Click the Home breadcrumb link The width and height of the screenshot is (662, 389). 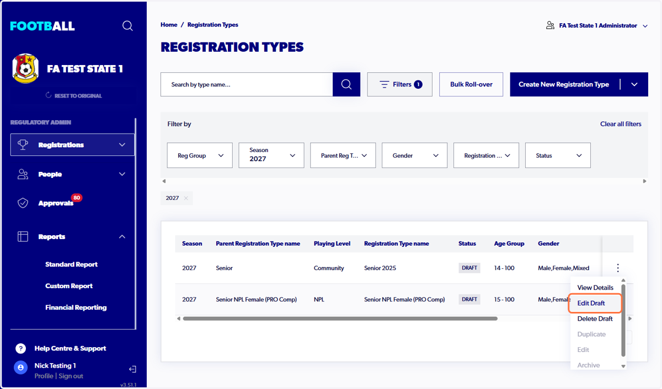click(169, 25)
